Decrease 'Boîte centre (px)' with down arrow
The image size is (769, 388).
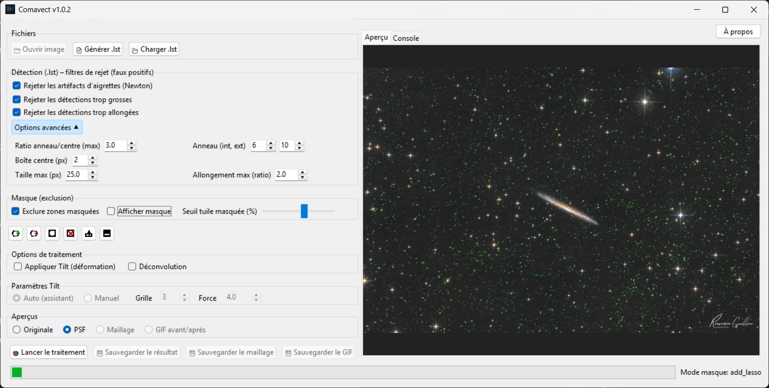coord(92,163)
